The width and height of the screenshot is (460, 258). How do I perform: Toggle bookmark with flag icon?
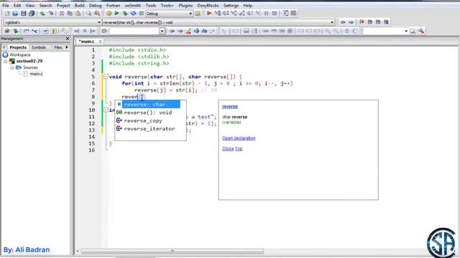pyautogui.click(x=362, y=22)
